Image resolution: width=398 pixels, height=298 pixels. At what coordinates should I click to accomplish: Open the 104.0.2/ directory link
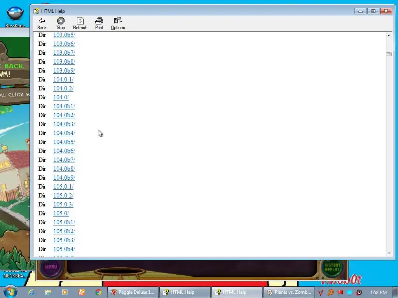point(63,88)
